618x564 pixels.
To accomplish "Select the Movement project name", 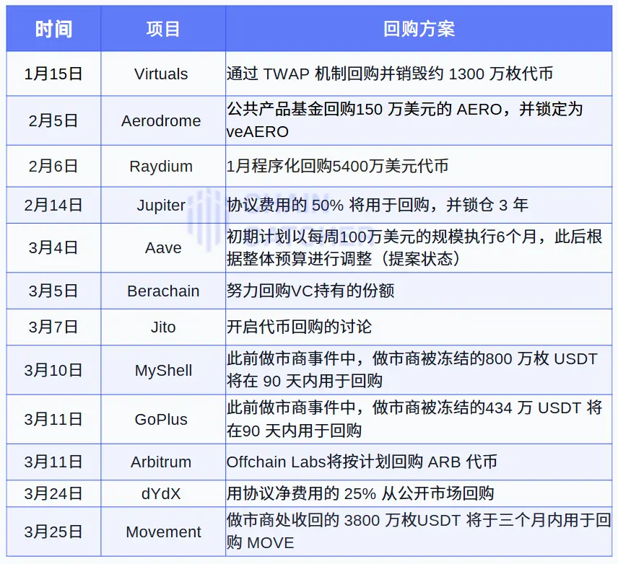I will point(162,532).
